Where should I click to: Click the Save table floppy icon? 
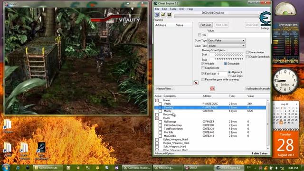(169, 15)
